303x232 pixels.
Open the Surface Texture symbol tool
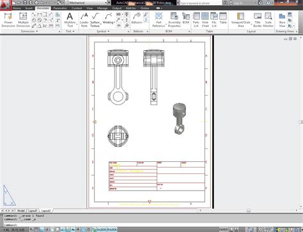click(95, 20)
